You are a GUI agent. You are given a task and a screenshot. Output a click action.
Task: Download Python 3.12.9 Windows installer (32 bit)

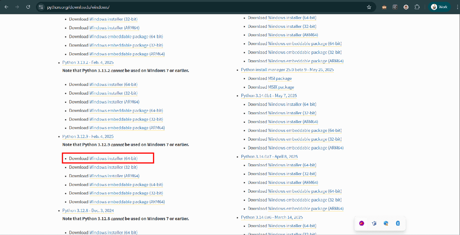pos(113,167)
